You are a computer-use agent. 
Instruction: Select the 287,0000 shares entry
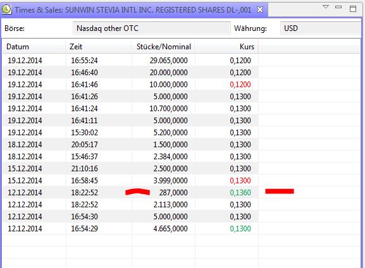pyautogui.click(x=173, y=193)
